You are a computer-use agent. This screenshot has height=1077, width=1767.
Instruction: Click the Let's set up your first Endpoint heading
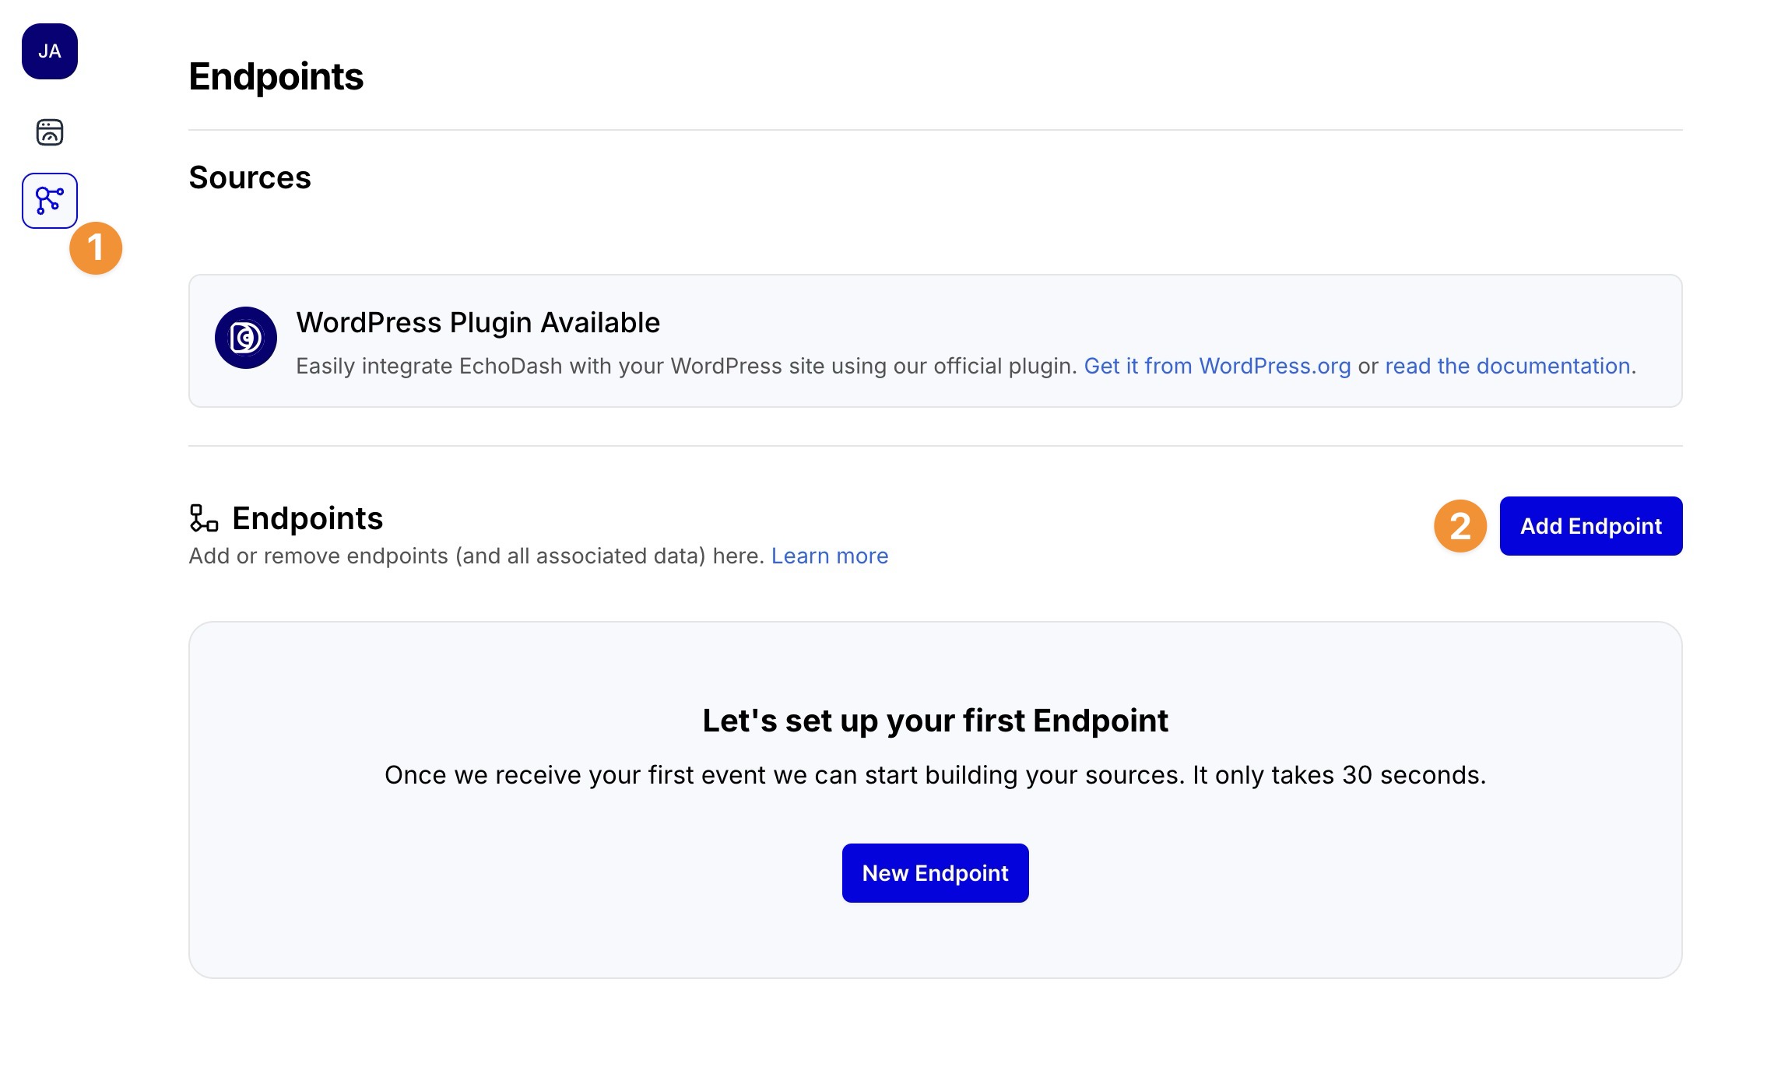pyautogui.click(x=935, y=721)
